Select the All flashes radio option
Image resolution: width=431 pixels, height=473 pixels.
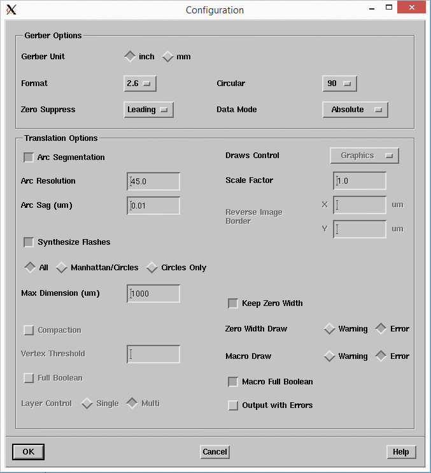[30, 268]
